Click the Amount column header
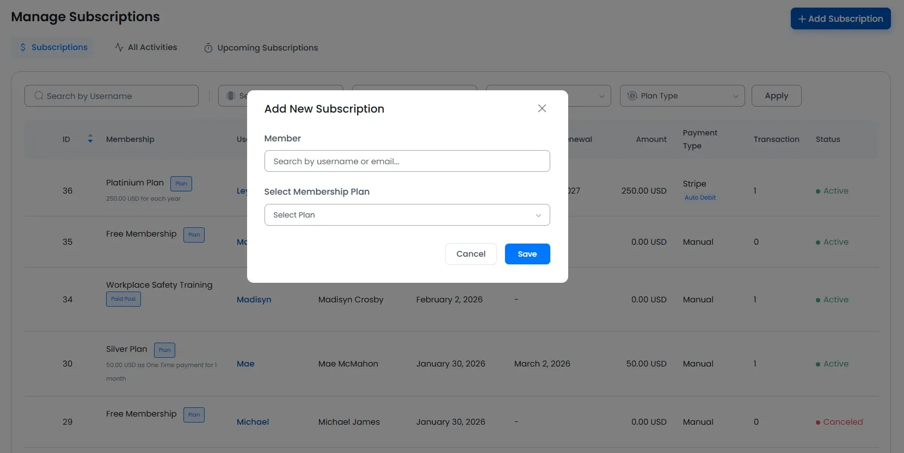This screenshot has width=904, height=453. 651,139
